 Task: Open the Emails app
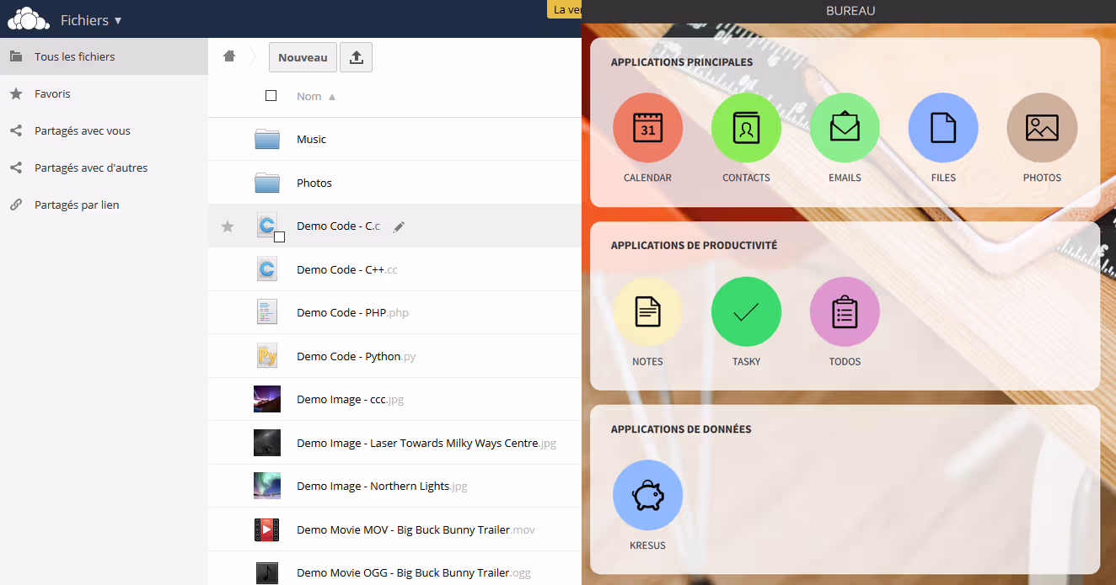pyautogui.click(x=845, y=128)
